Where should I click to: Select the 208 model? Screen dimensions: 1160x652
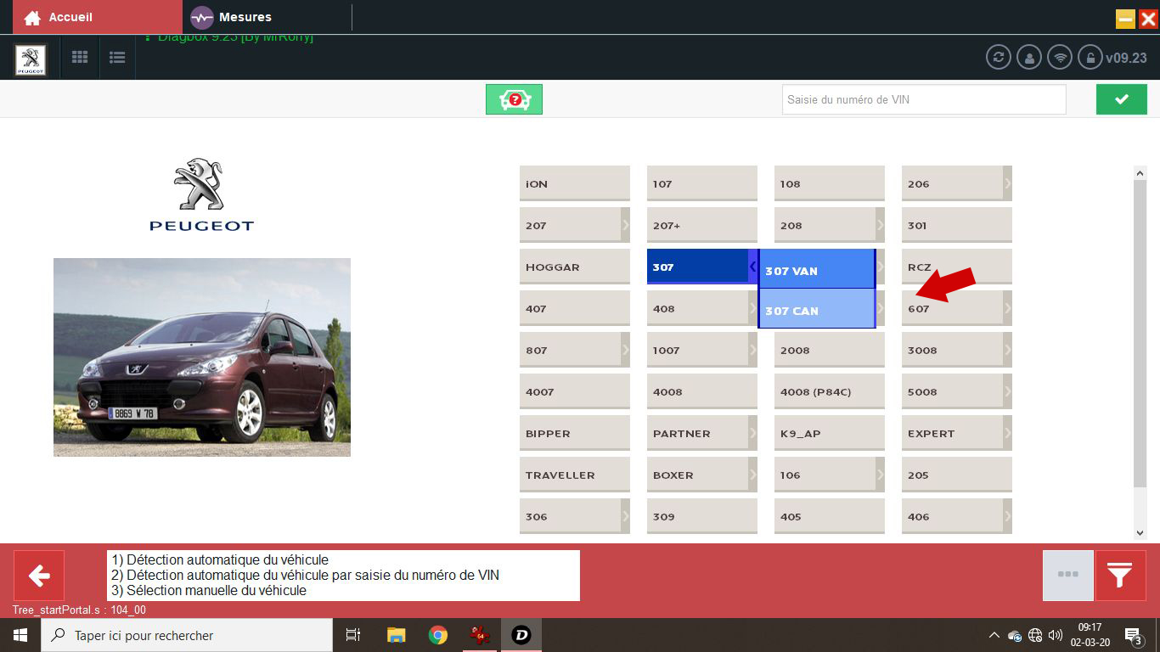(x=825, y=225)
